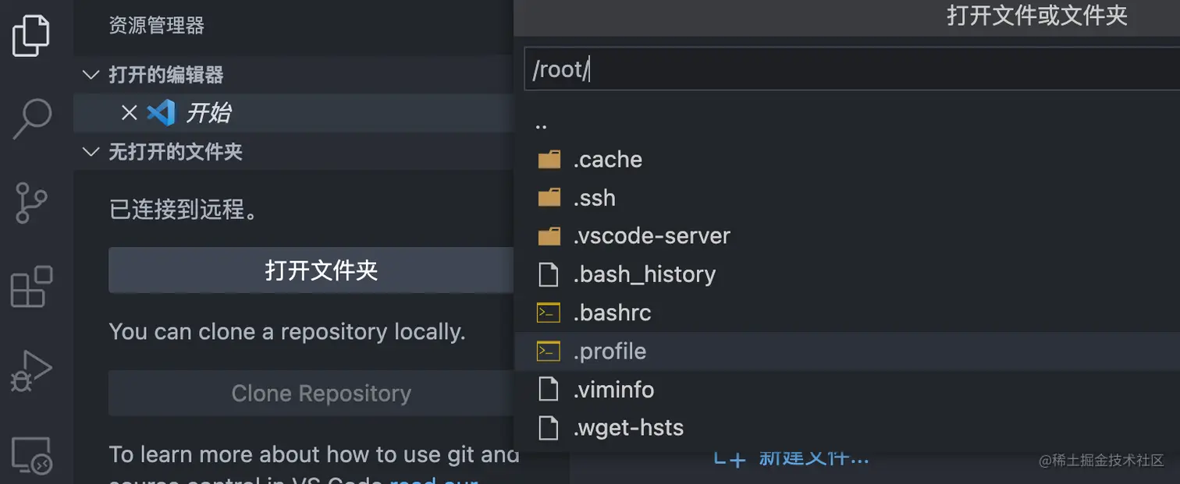Select the shell script icon beside .bashrc
1180x484 pixels.
click(549, 313)
